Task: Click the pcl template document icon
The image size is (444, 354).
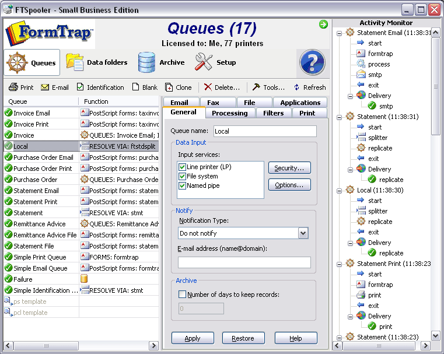Action: tap(8, 312)
